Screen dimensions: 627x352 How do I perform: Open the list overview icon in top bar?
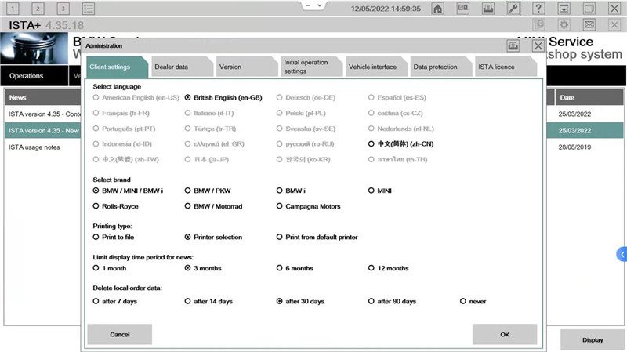coord(89,8)
